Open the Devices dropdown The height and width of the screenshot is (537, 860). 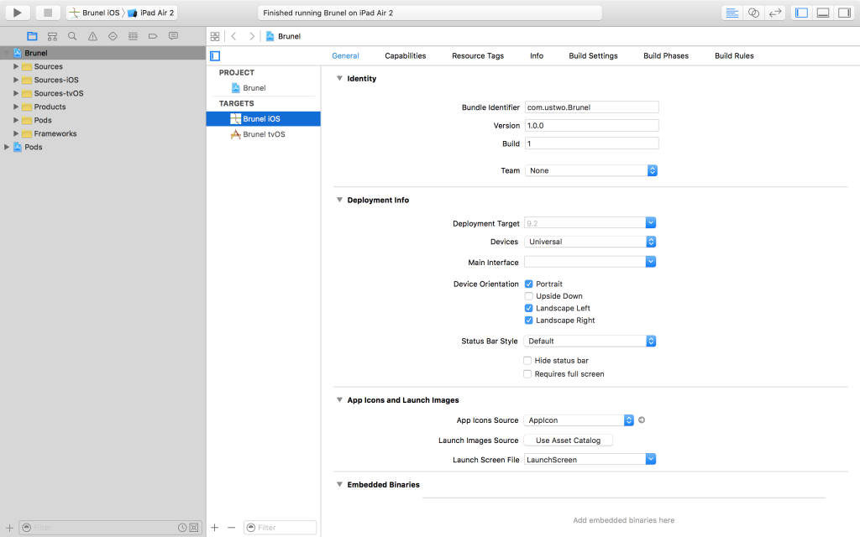(x=590, y=242)
